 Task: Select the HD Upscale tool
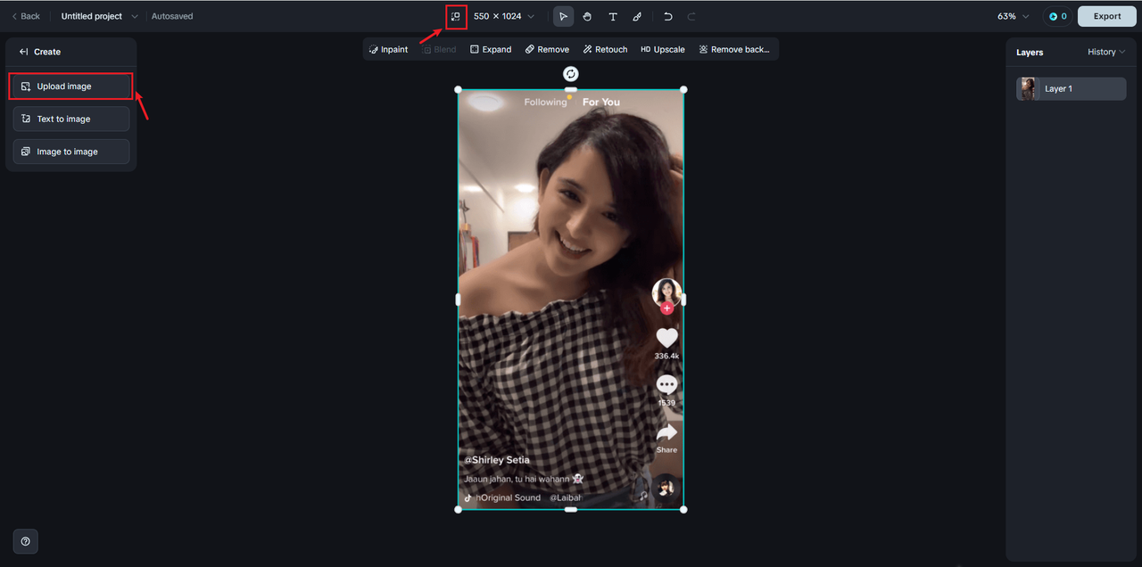pyautogui.click(x=663, y=49)
